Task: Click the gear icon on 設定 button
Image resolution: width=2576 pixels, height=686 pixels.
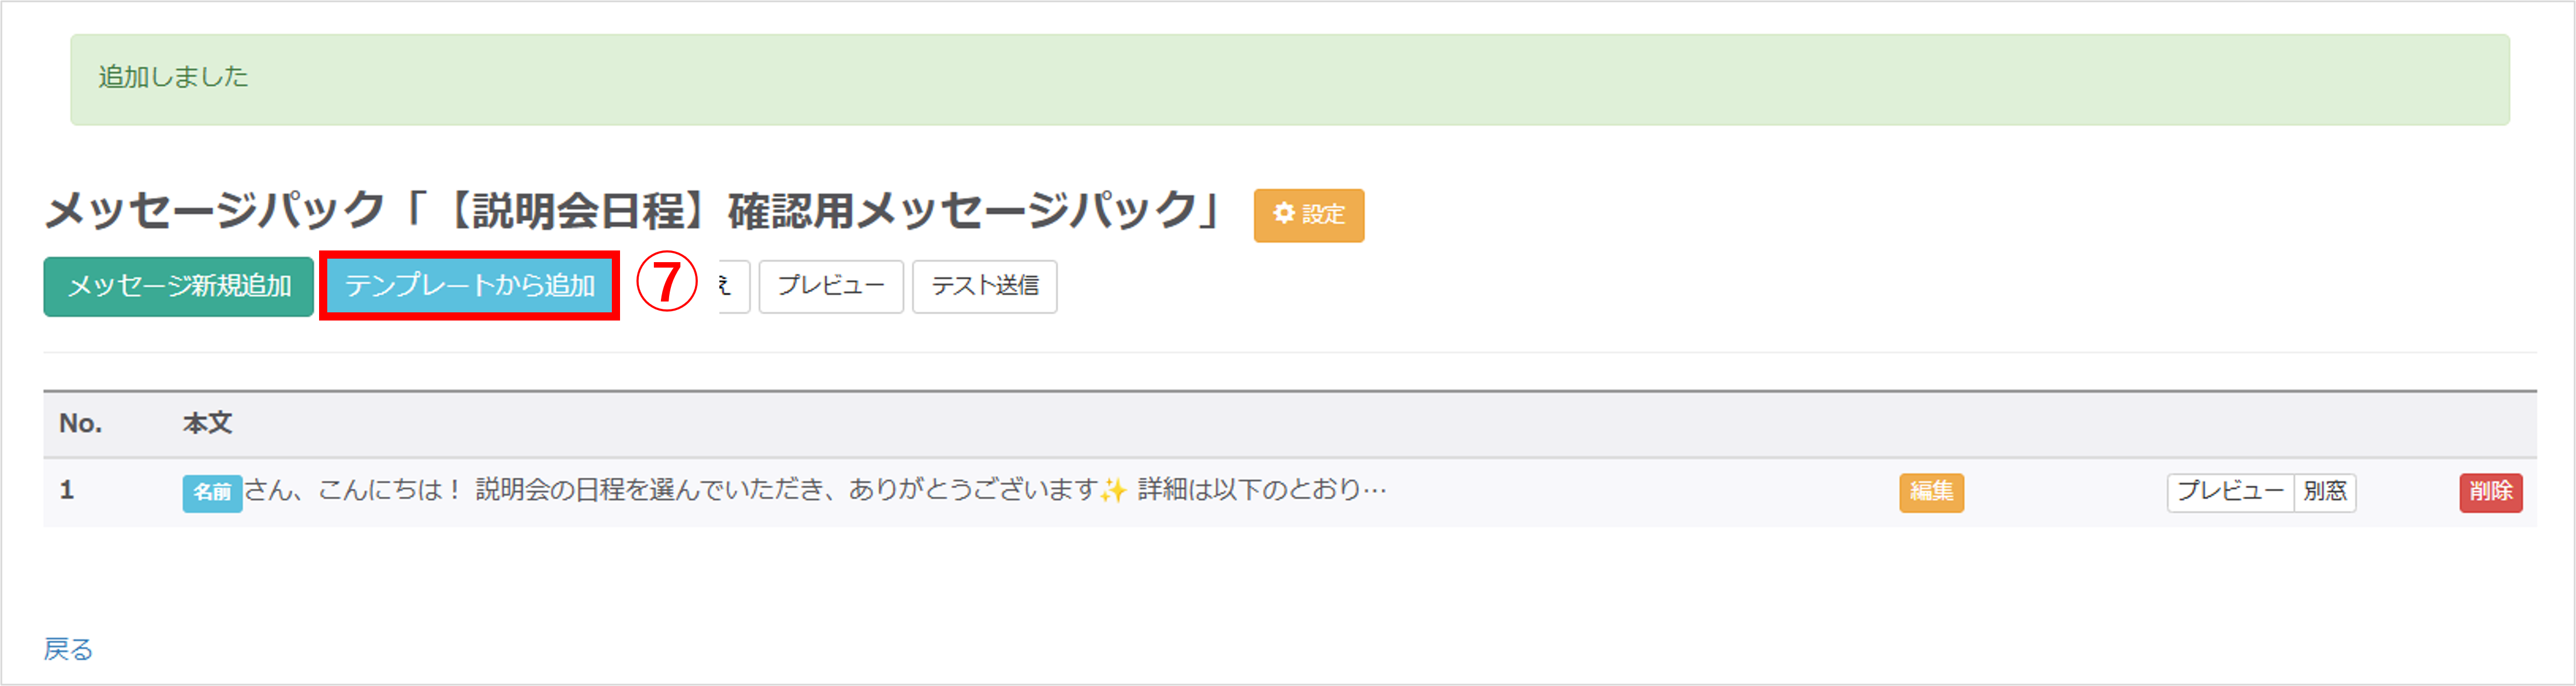Action: pyautogui.click(x=1284, y=214)
